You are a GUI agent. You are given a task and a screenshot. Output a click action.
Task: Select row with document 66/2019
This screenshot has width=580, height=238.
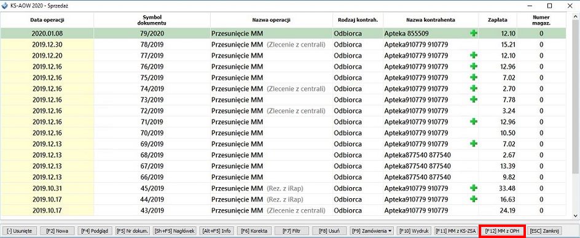click(x=283, y=177)
